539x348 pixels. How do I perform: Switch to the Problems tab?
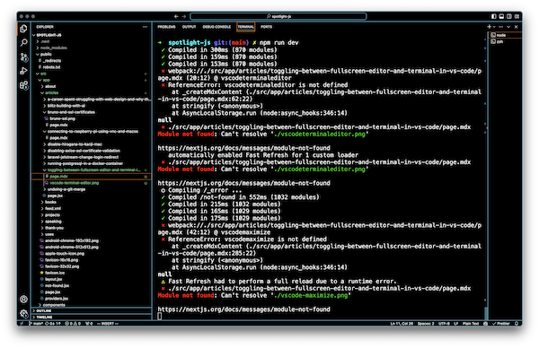(x=166, y=27)
